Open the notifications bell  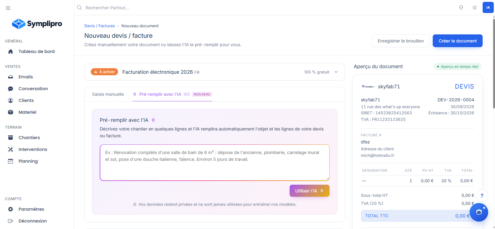tap(461, 7)
